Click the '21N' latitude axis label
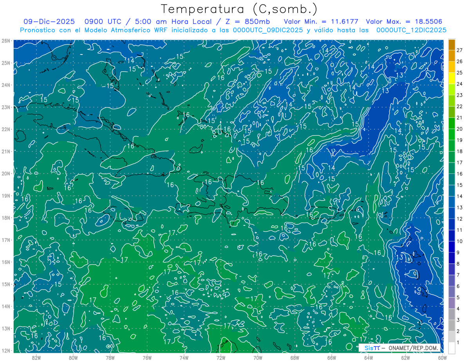470x363 pixels. click(x=6, y=151)
